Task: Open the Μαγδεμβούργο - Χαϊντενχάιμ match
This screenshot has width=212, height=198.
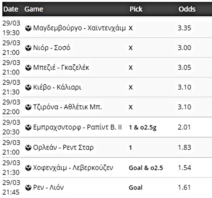Action: tap(79, 28)
